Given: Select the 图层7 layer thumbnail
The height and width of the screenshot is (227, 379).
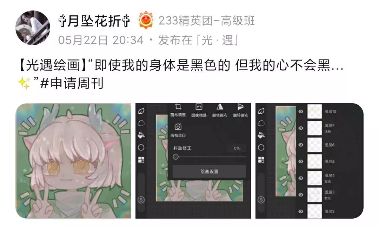Looking at the screenshot, I should point(314,128).
